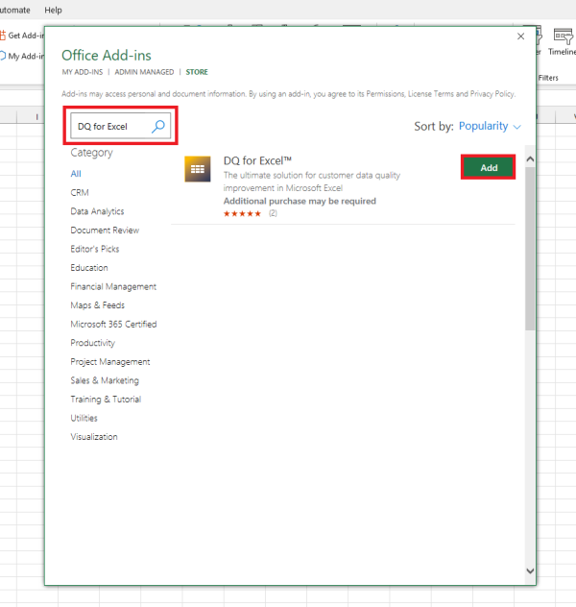Image resolution: width=576 pixels, height=607 pixels.
Task: Open the Editor's Picks category
Action: (95, 249)
